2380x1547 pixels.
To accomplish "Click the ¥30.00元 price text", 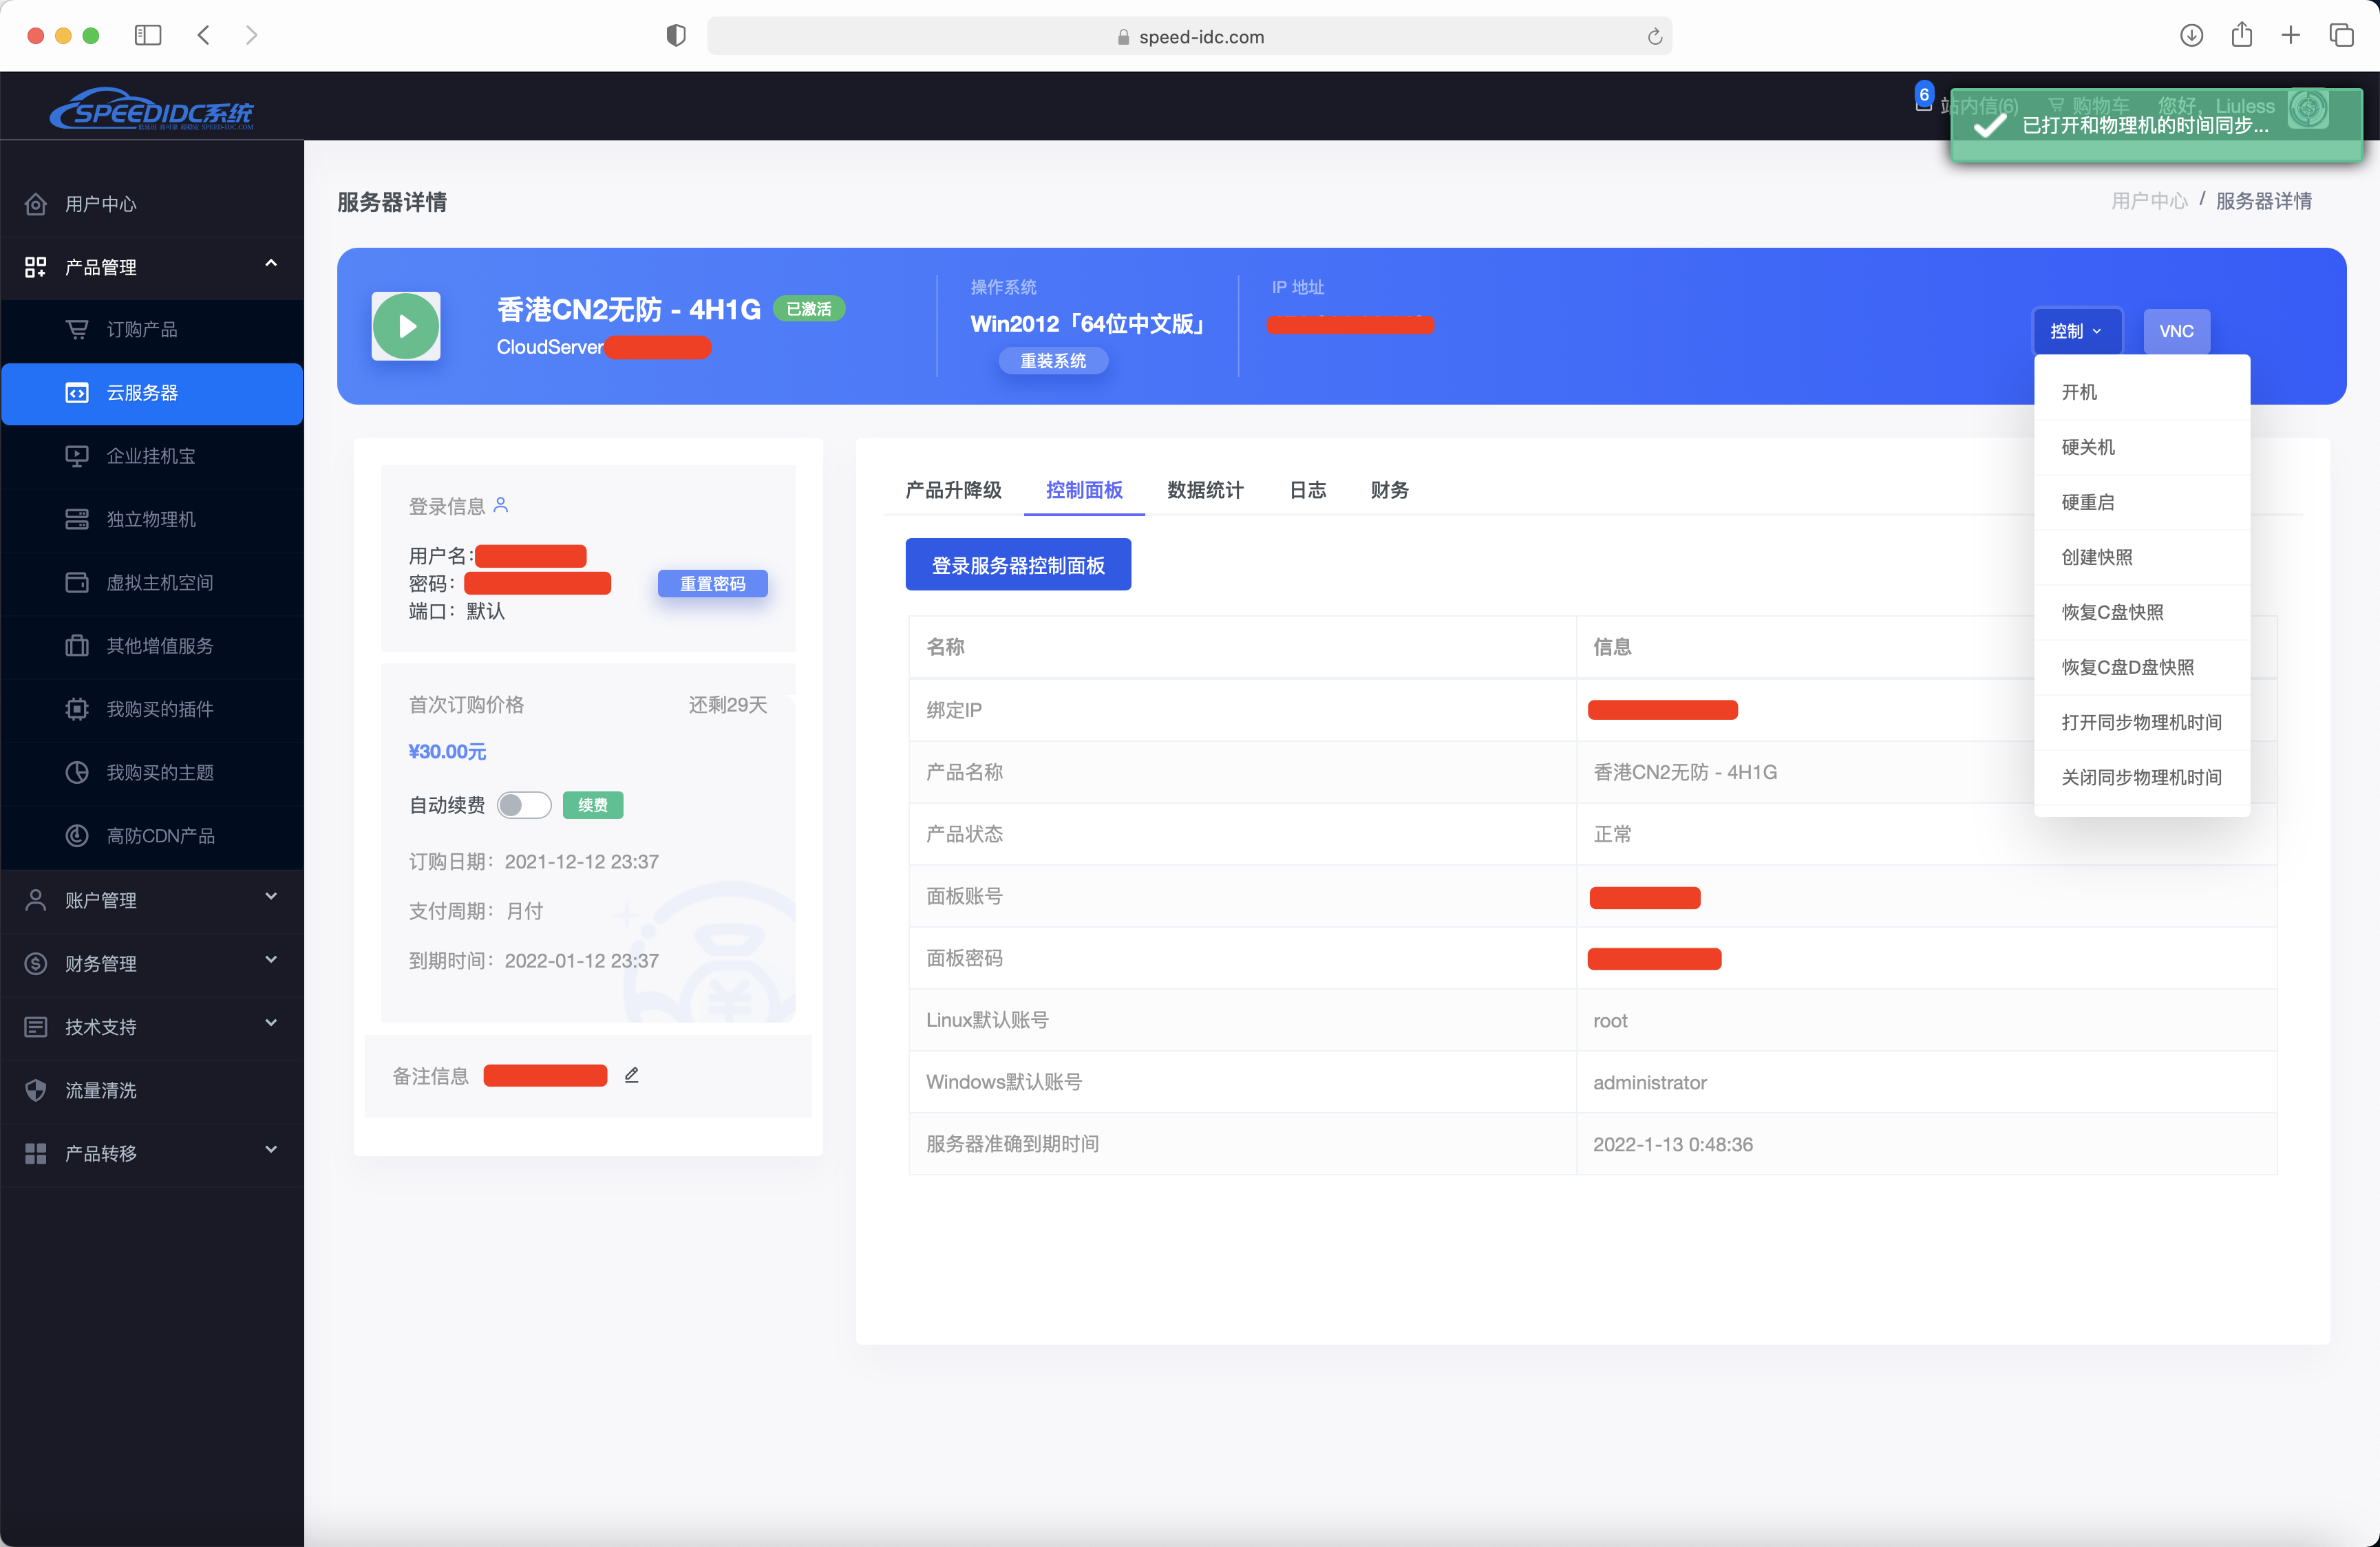I will point(447,751).
